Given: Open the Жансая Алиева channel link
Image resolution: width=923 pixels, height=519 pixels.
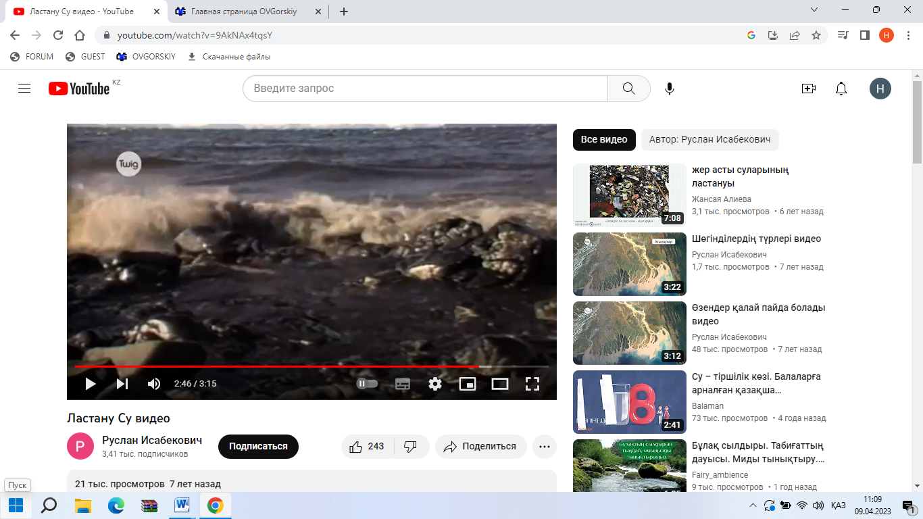Looking at the screenshot, I should [722, 199].
